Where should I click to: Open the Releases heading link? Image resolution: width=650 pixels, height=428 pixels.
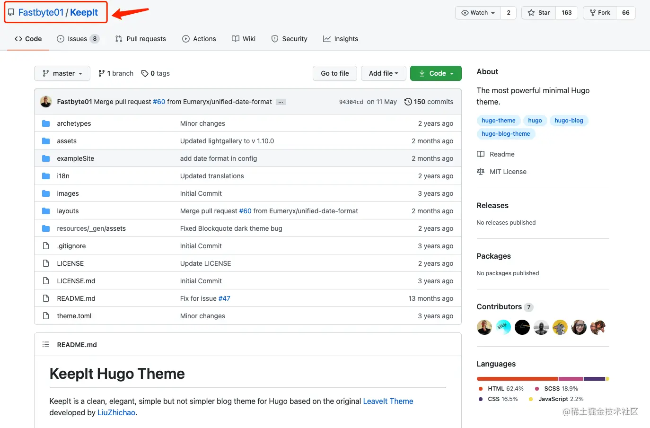click(x=492, y=205)
